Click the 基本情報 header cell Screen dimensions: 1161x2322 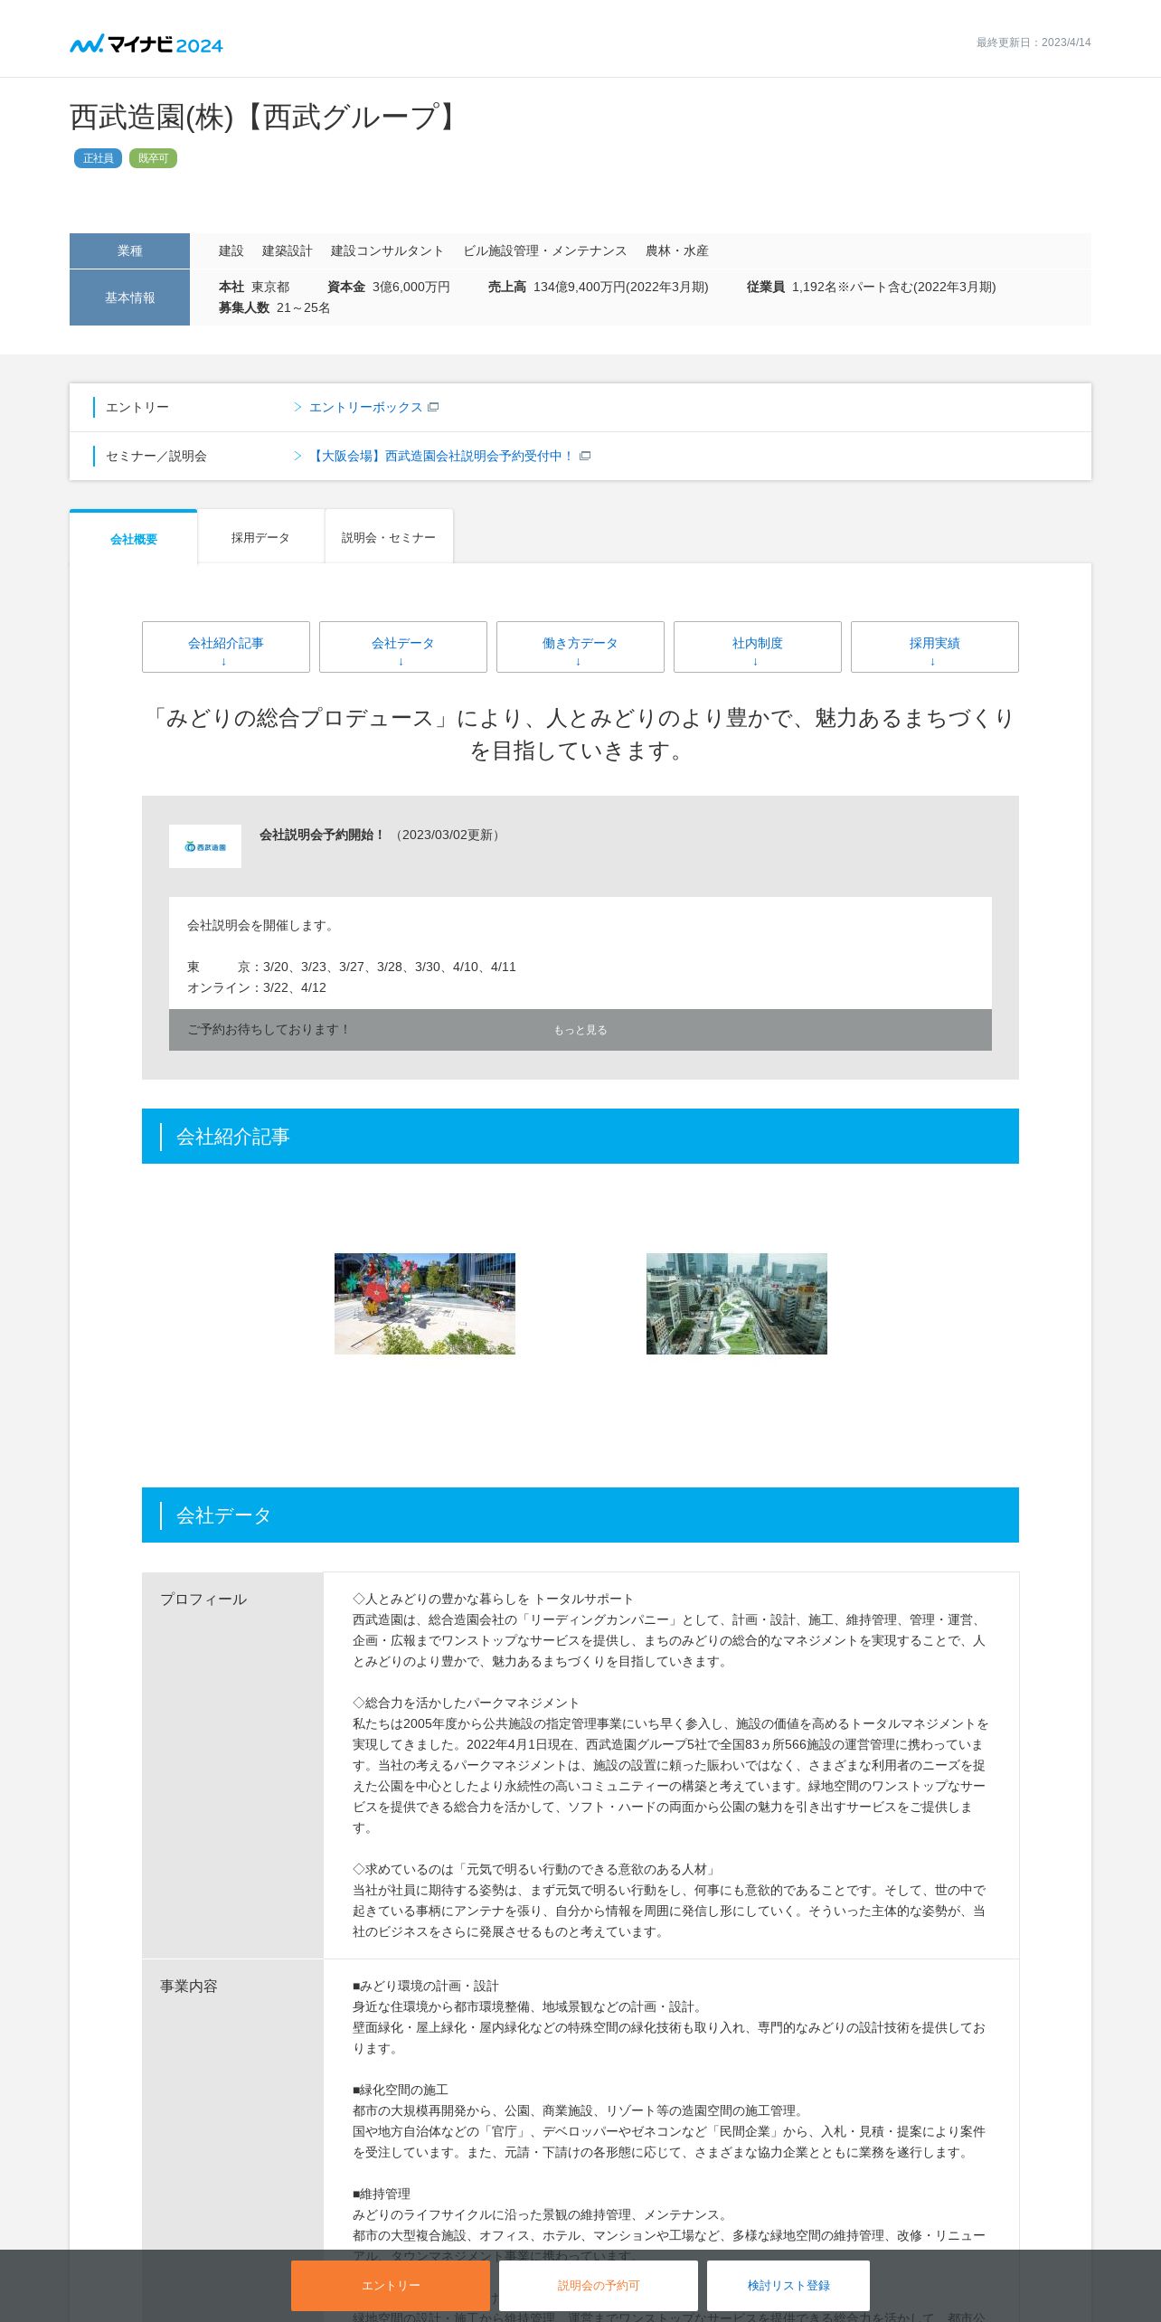(129, 297)
